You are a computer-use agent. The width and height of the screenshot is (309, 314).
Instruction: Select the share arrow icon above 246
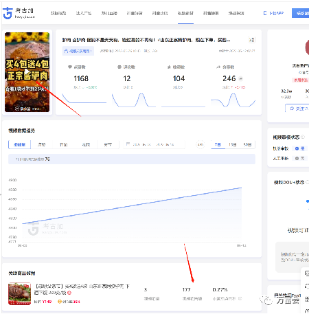coord(218,67)
